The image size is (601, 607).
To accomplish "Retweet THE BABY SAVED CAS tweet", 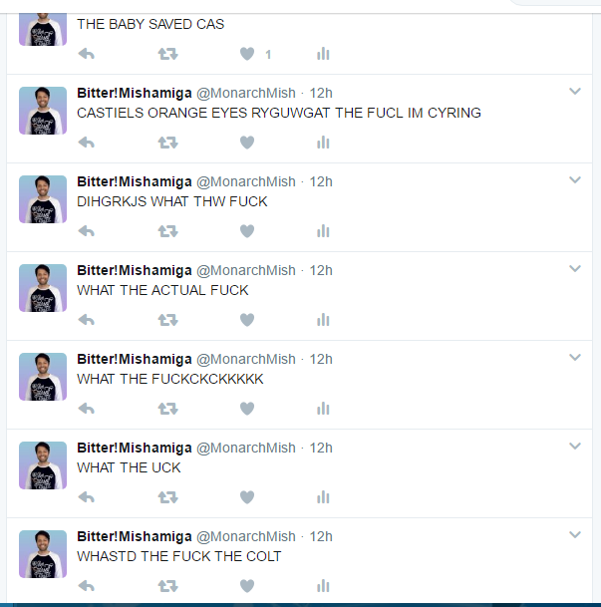I will click(168, 54).
